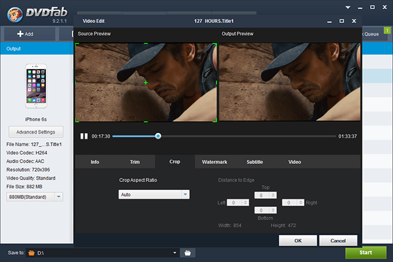Click the green crosshair in Source Preview
The image size is (393, 262).
[146, 83]
